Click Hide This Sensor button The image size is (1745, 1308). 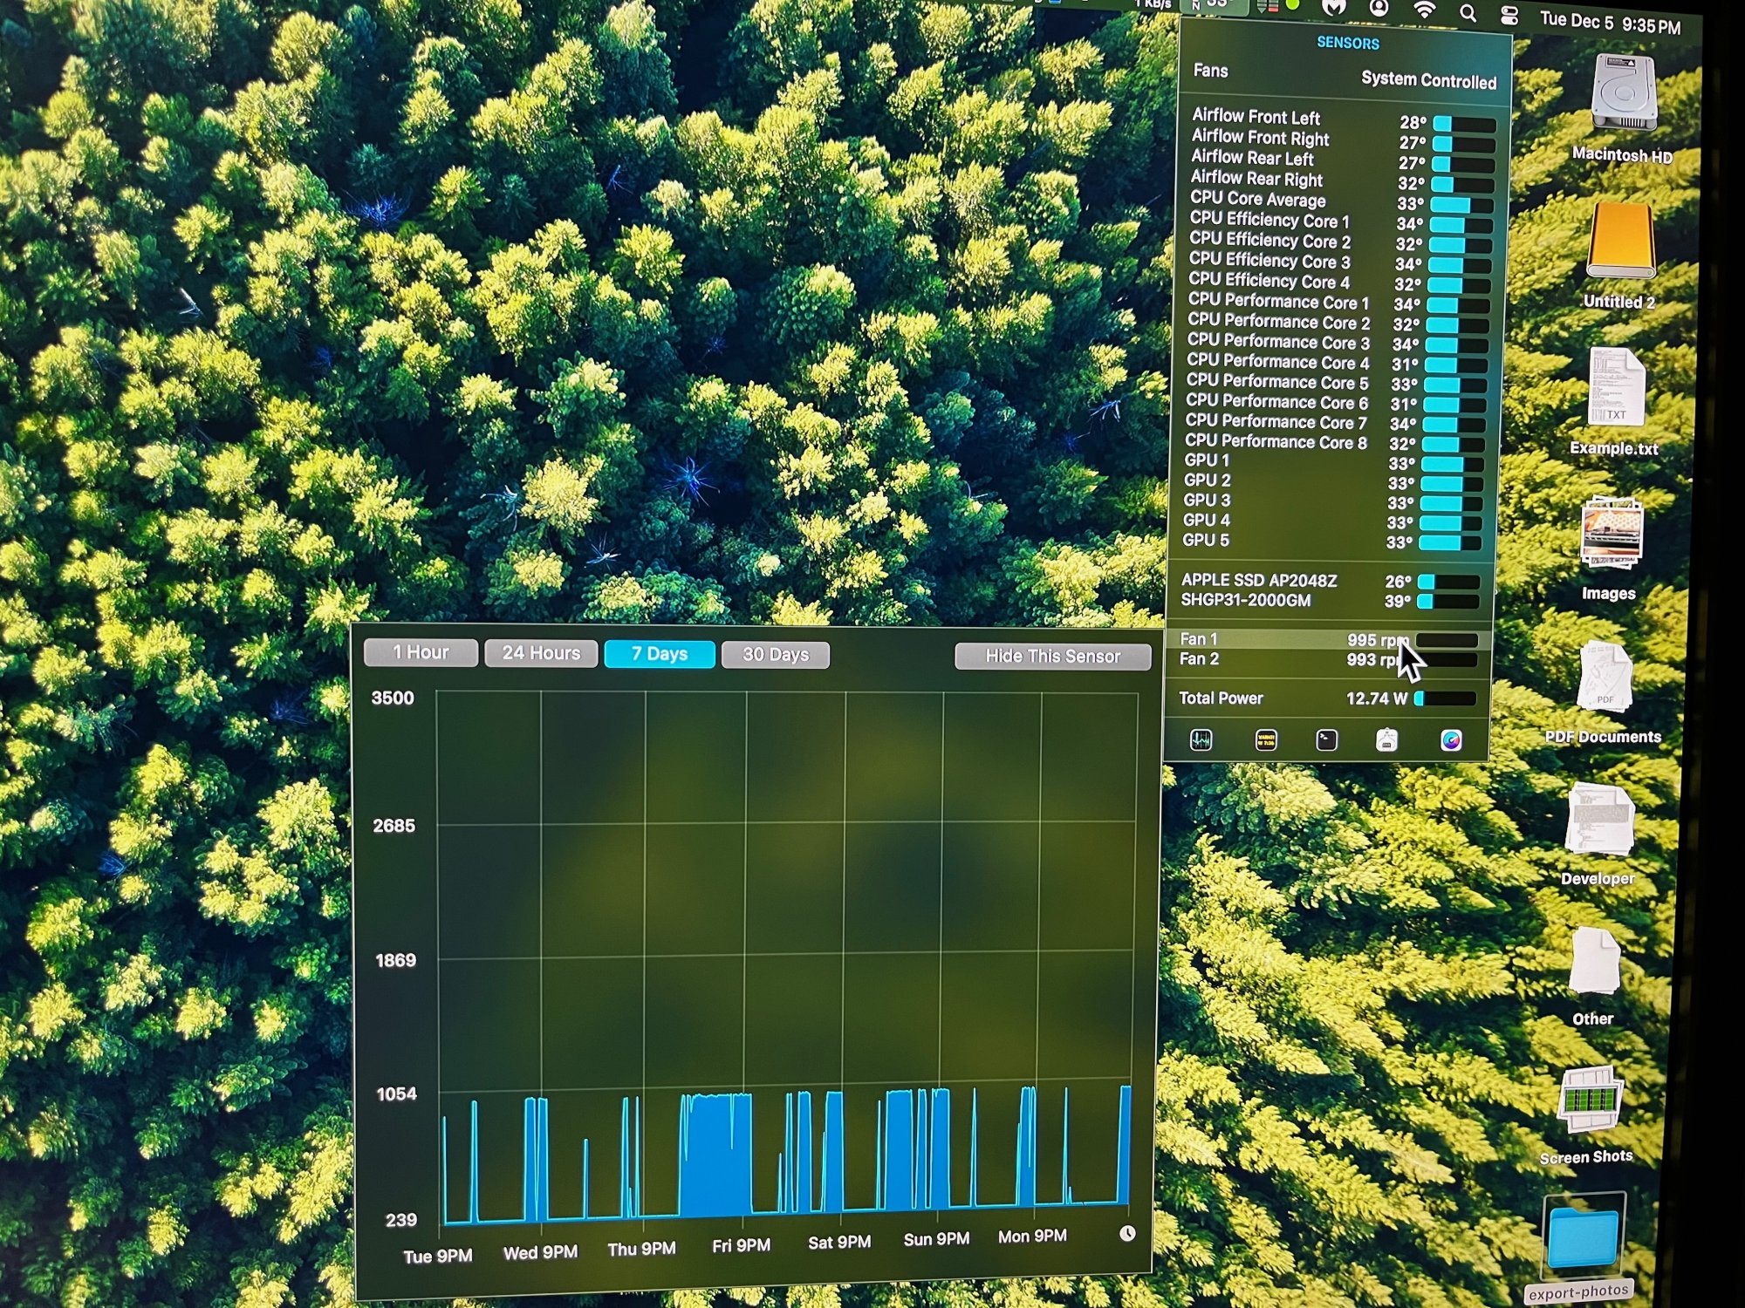[1052, 656]
